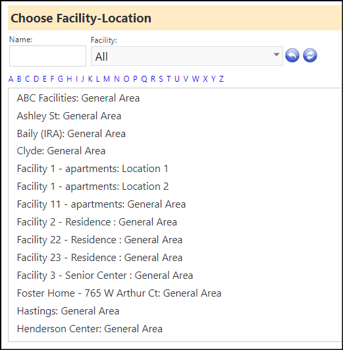Viewport: 343px width, 350px height.
Task: Filter the list by letter A
Action: point(11,79)
